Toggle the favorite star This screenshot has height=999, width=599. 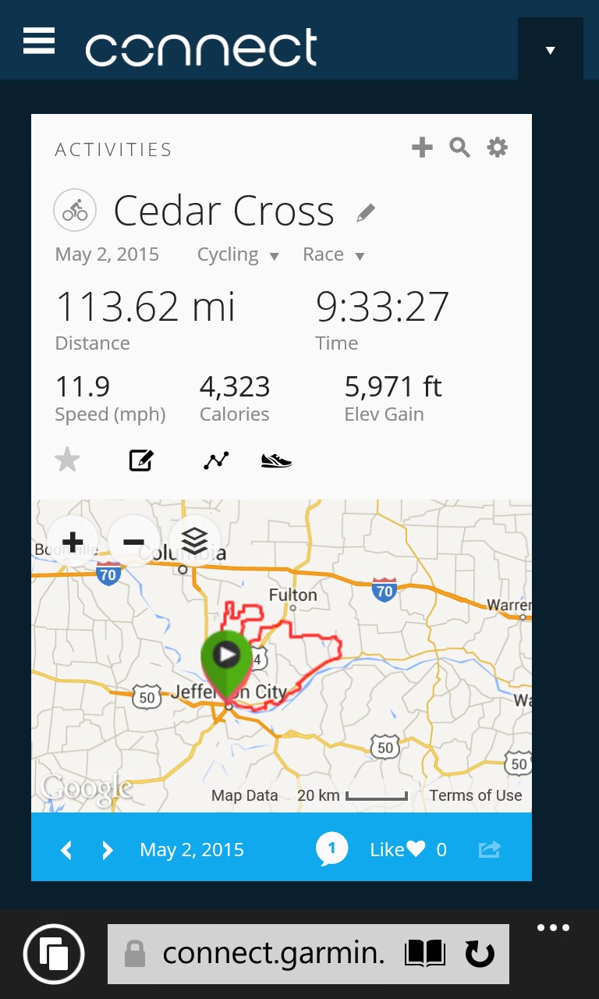68,460
